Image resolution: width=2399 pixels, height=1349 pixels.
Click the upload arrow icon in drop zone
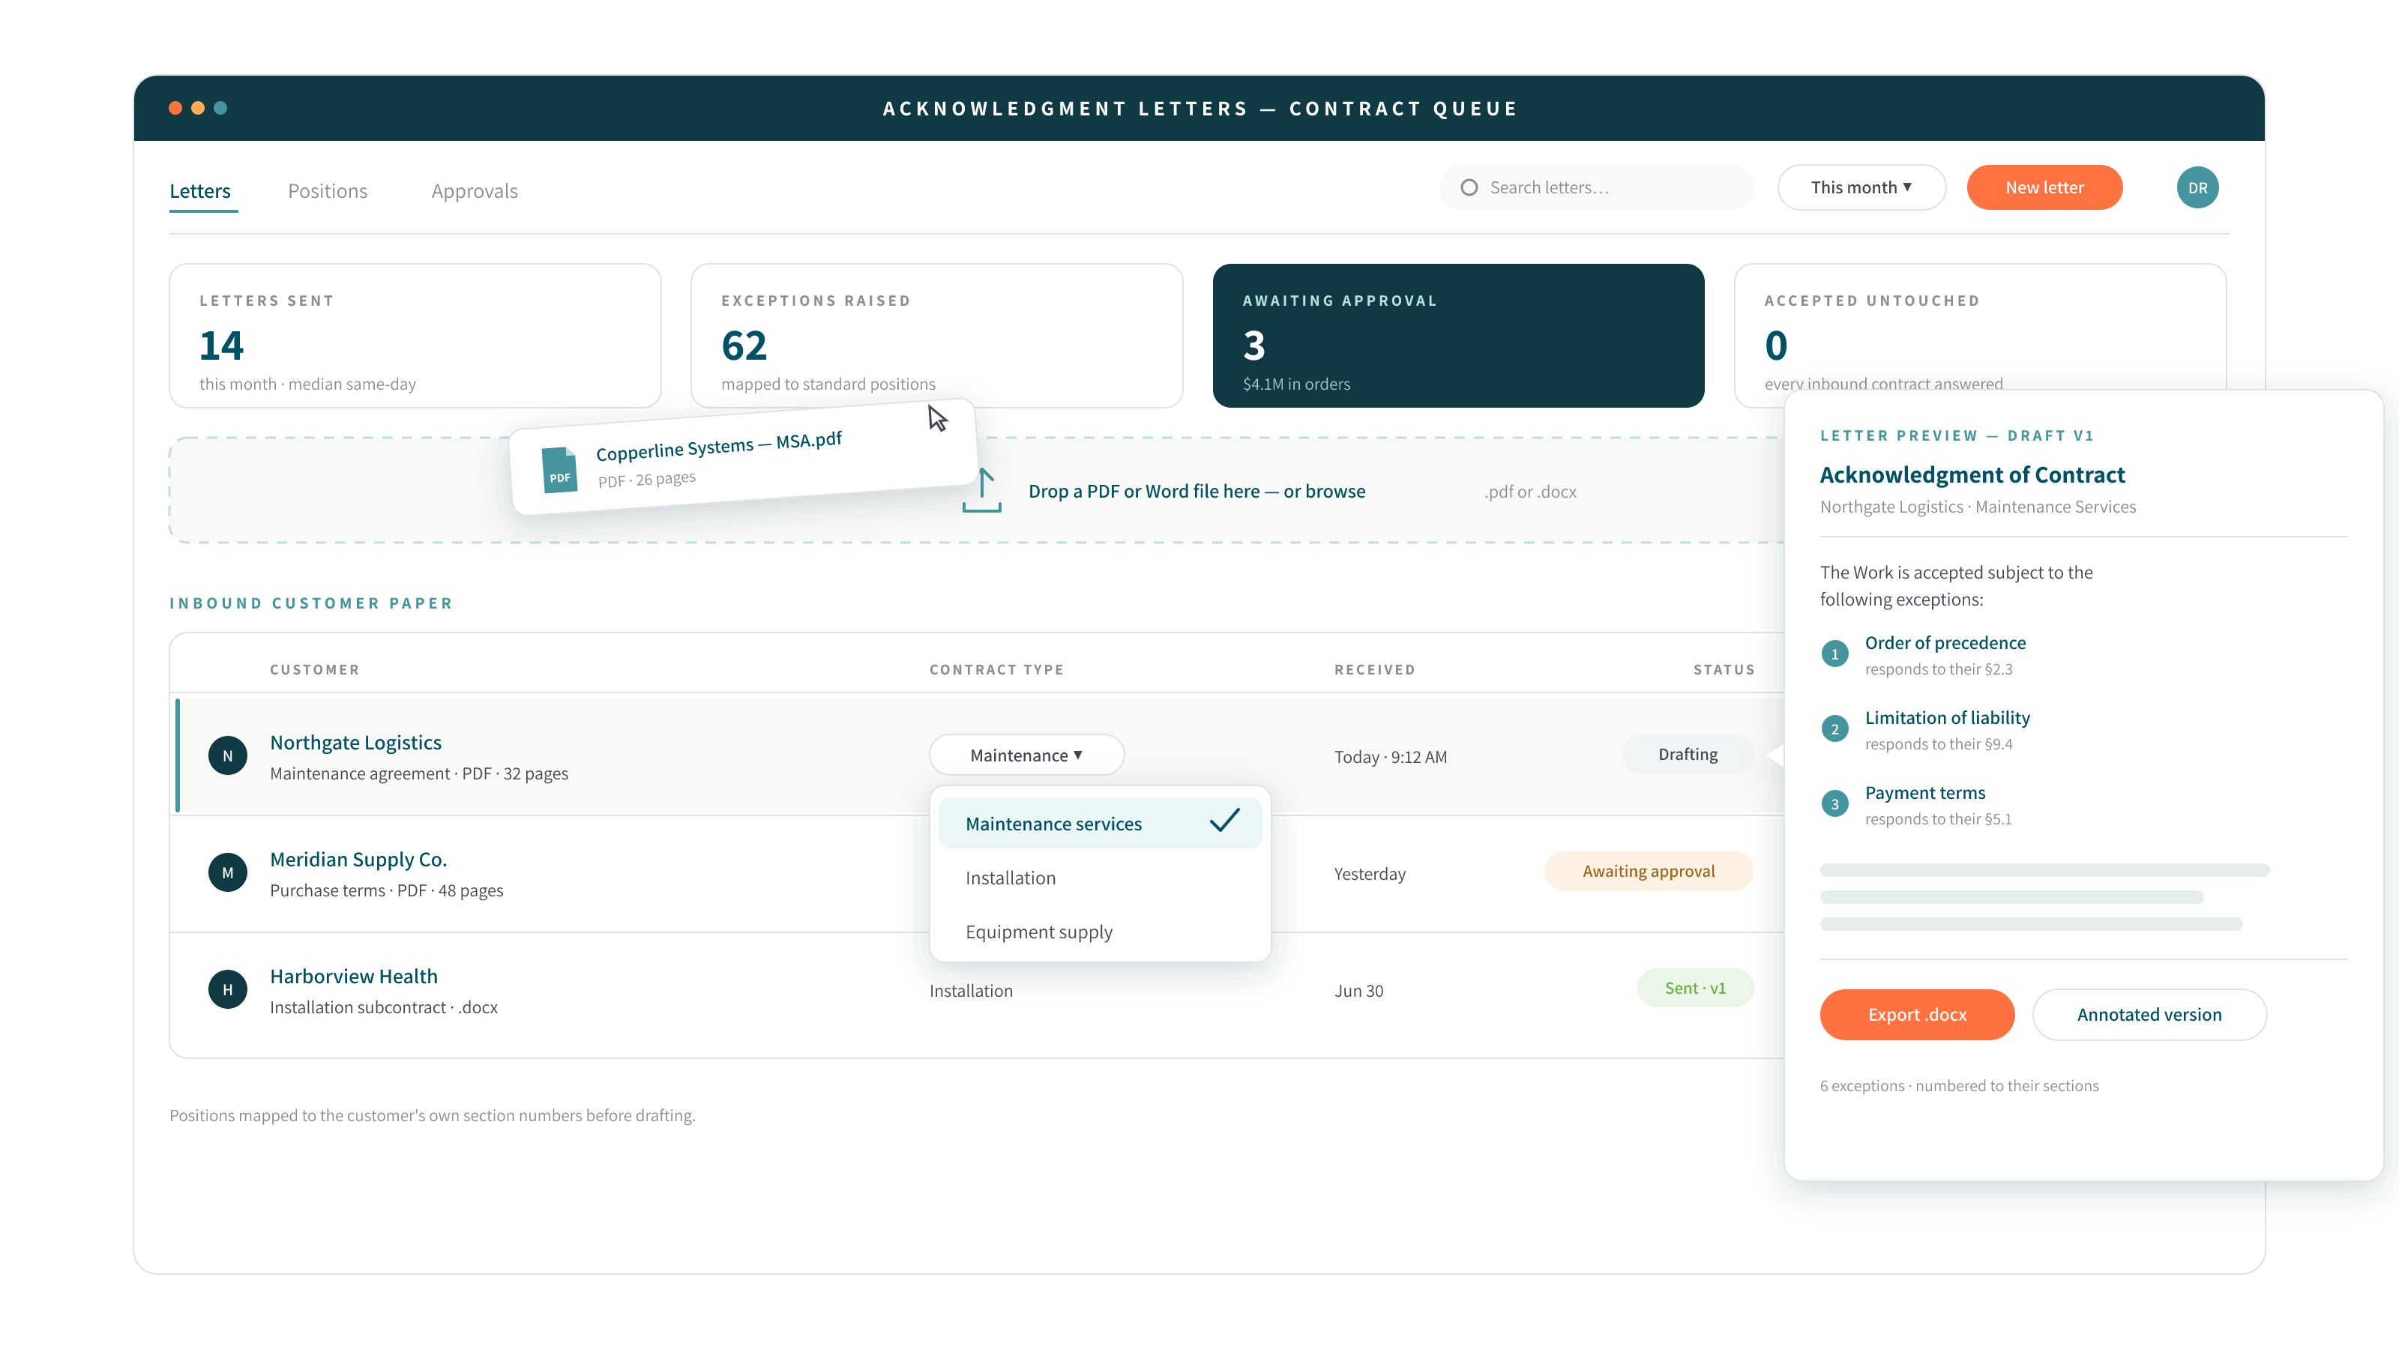[x=981, y=491]
